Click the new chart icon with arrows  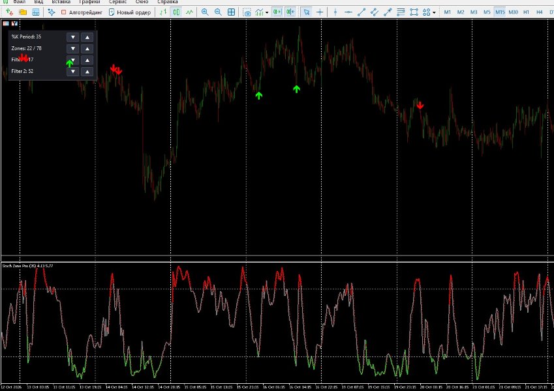(x=10, y=12)
